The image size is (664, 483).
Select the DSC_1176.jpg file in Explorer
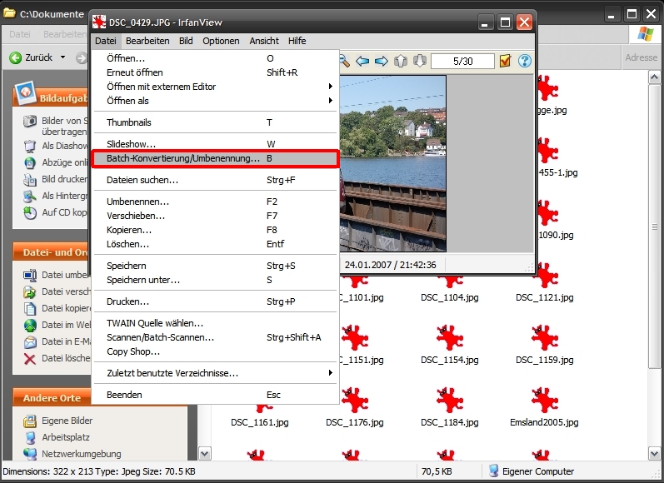pyautogui.click(x=355, y=406)
